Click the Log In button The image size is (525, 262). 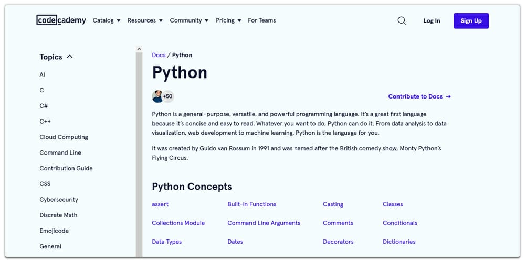click(x=432, y=21)
